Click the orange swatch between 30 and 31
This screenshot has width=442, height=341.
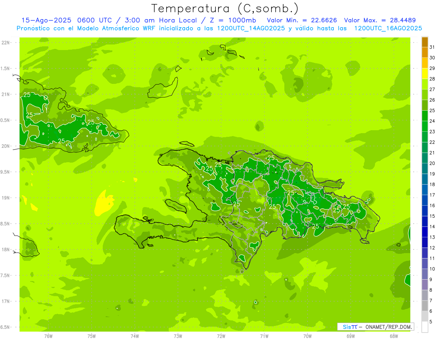[425, 52]
